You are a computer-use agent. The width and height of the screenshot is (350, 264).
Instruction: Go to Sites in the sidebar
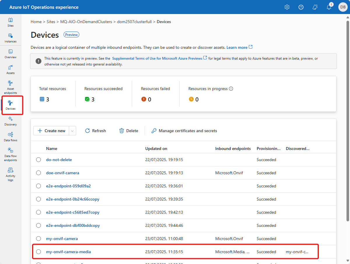(x=10, y=22)
